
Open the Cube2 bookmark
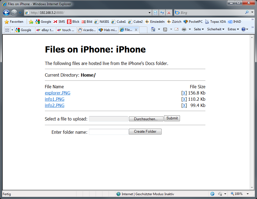(135, 22)
